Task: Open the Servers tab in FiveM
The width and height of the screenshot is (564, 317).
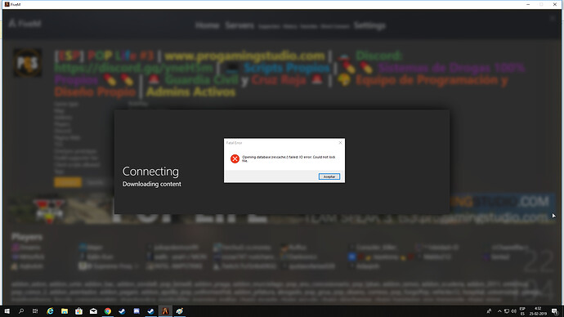Action: [239, 25]
